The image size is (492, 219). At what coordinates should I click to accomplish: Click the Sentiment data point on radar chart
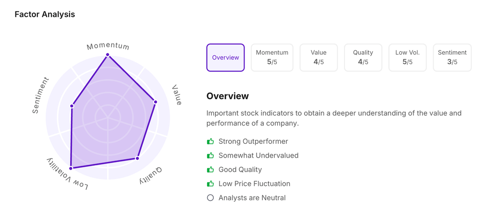pyautogui.click(x=72, y=106)
